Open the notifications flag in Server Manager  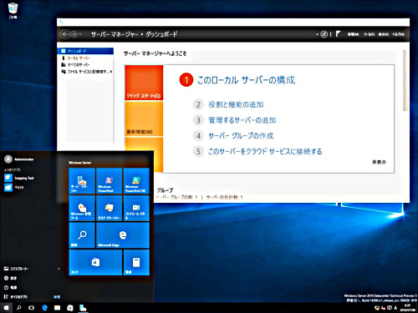pos(338,34)
